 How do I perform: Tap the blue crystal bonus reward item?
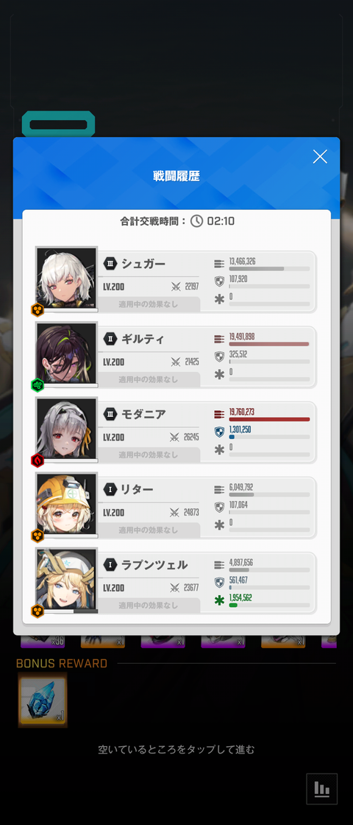[43, 701]
